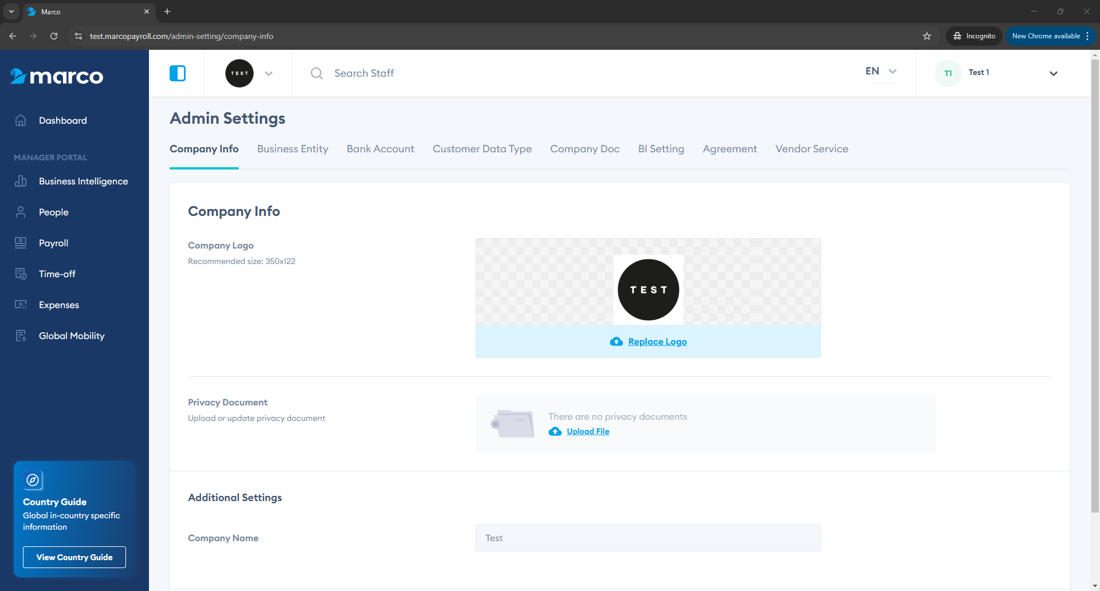Viewport: 1100px width, 591px height.
Task: Click the Dashboard home icon
Action: 21,120
